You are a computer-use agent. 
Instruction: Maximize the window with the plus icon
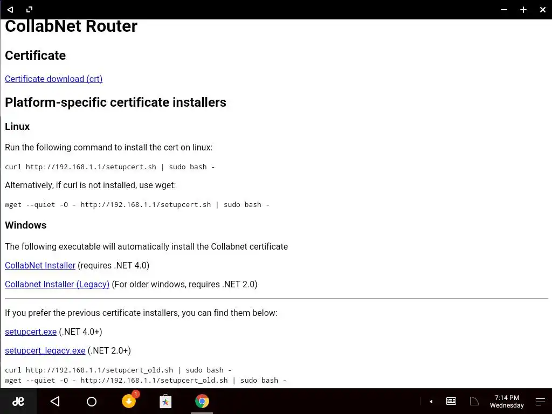[523, 10]
